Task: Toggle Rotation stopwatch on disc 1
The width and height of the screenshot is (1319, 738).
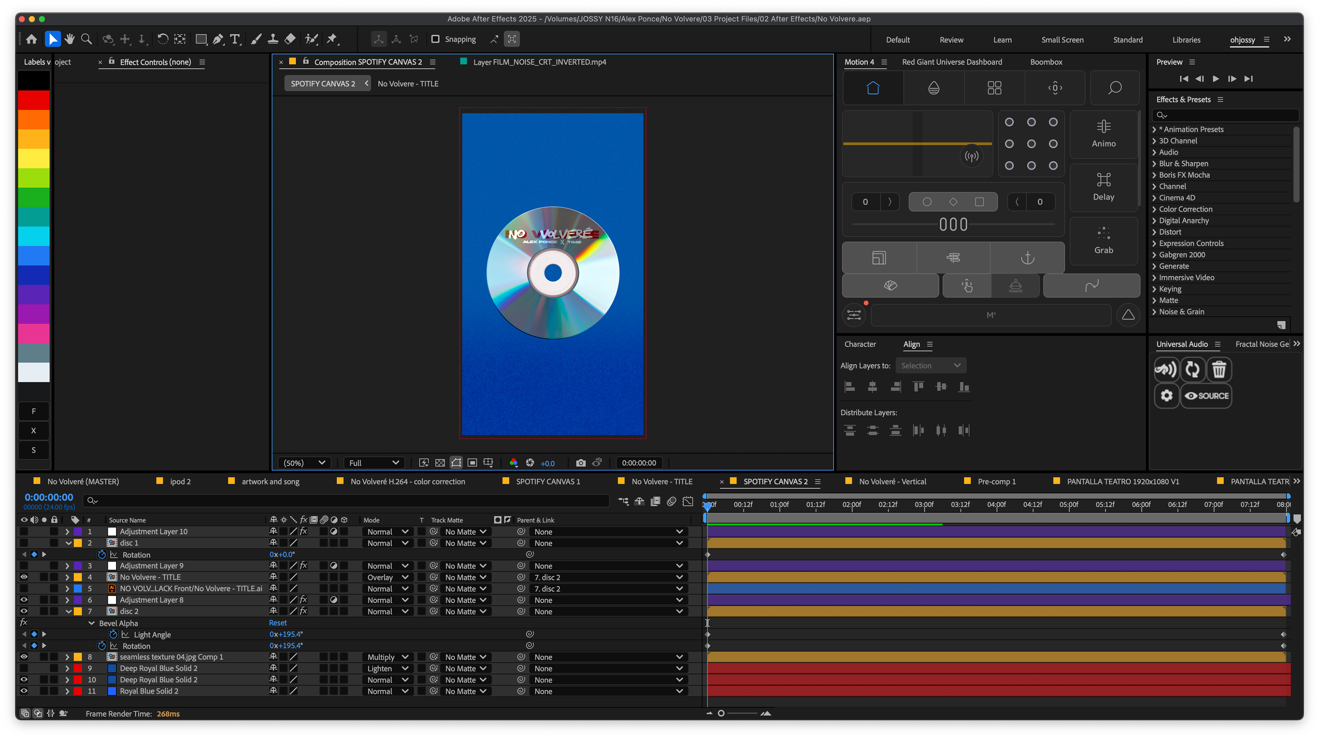Action: (101, 554)
